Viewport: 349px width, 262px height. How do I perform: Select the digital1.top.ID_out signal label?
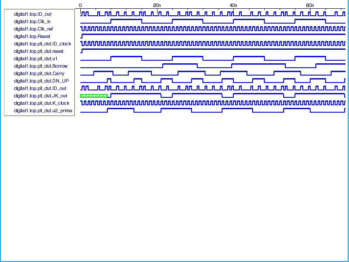click(32, 14)
